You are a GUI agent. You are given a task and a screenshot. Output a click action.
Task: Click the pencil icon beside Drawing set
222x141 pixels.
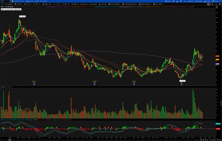(208, 140)
